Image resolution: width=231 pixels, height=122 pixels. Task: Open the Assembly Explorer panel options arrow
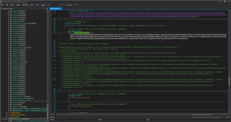click(45, 9)
